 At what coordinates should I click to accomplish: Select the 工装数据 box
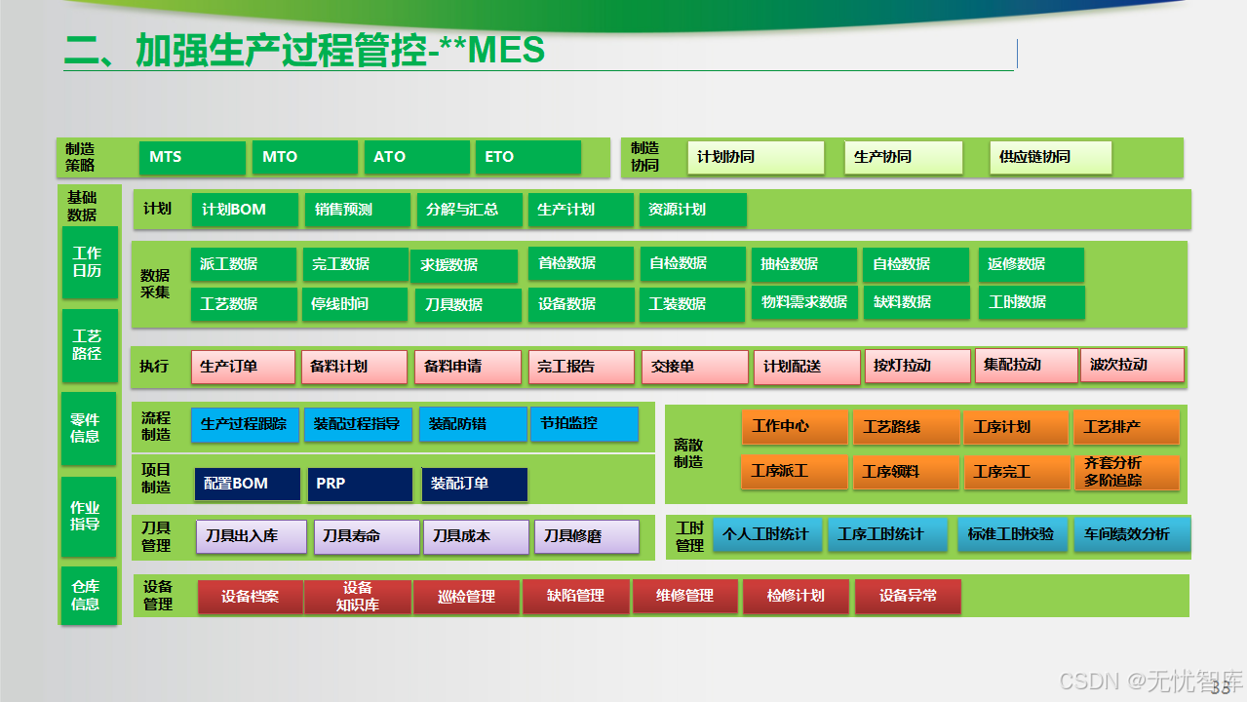pyautogui.click(x=692, y=304)
